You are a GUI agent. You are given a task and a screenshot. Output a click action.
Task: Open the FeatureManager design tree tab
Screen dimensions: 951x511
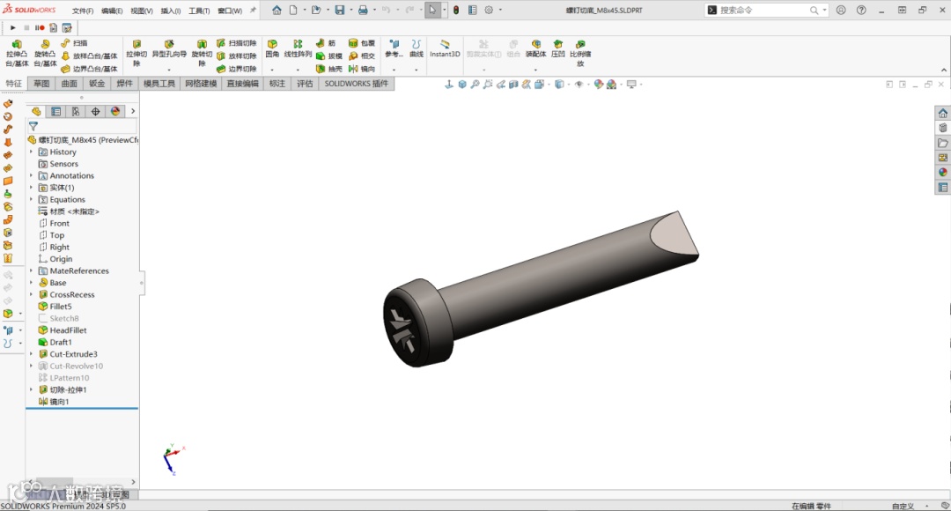[x=36, y=112]
